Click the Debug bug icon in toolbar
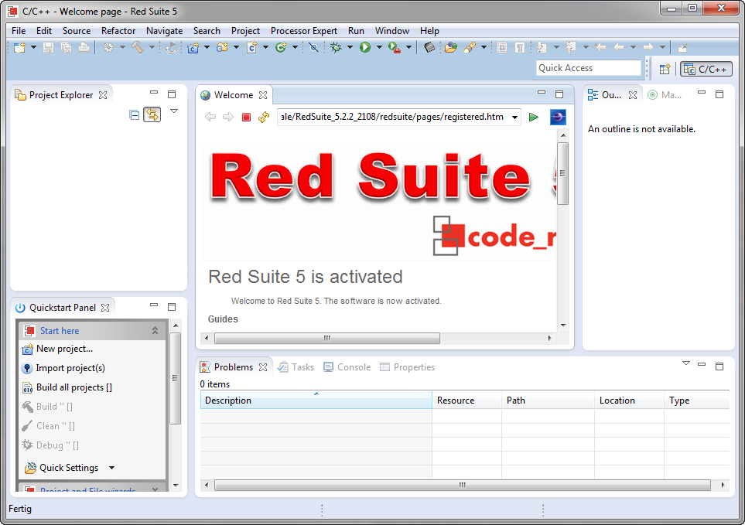The width and height of the screenshot is (745, 525). point(336,48)
